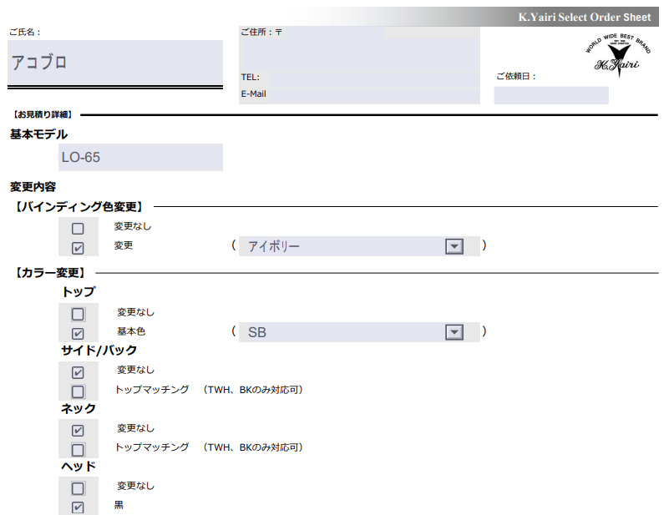Toggle top 基本色 checkbox

(78, 334)
